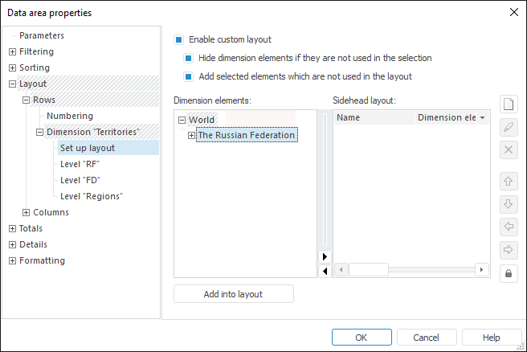Select Level "Regions" in the tree
527x352 pixels.
pos(91,196)
